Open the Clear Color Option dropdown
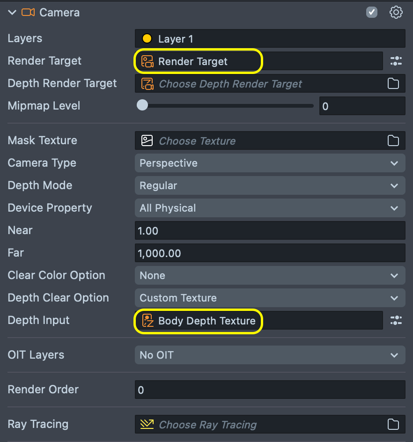 click(x=270, y=275)
